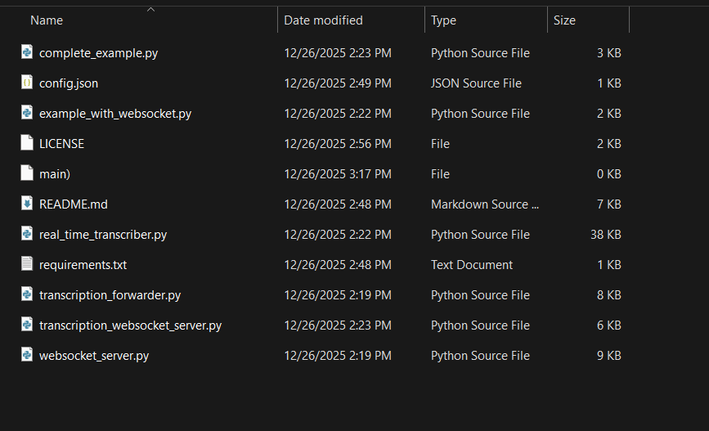This screenshot has height=431, width=709.
Task: Click the transcription_websocket_server.py file icon
Action: pos(27,325)
